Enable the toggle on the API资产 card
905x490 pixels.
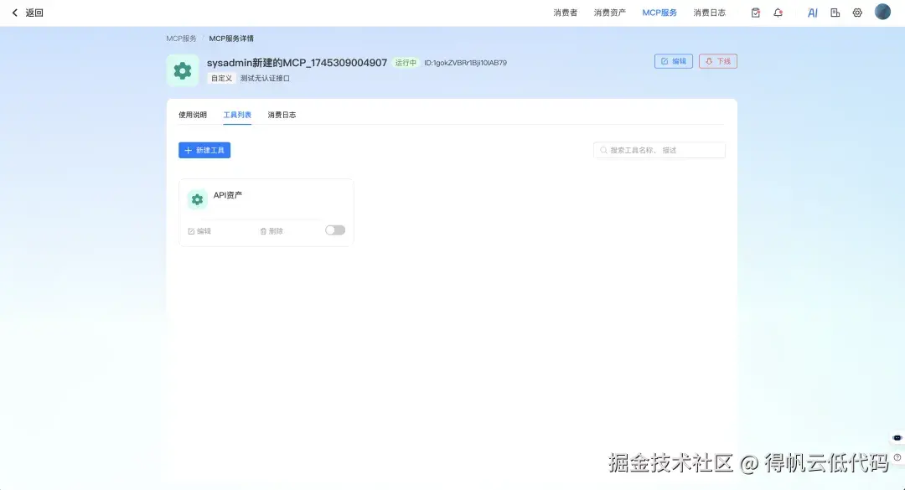(334, 230)
